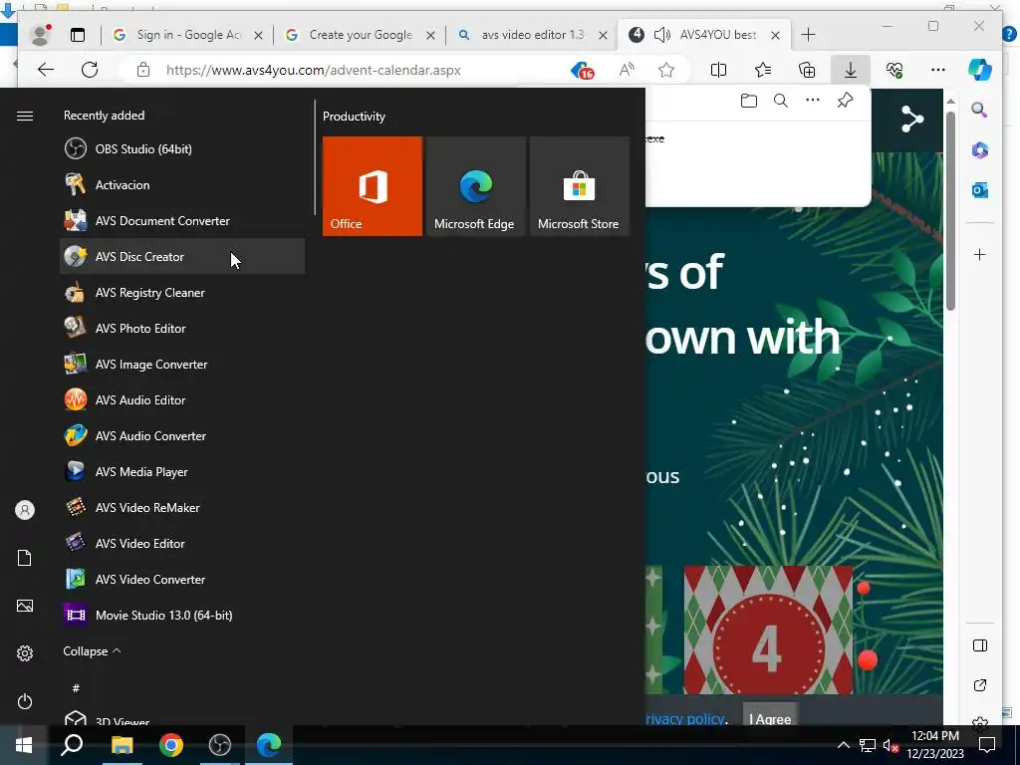Screen dimensions: 1020x765
Task: Pin the Downloads panel
Action: pos(845,101)
